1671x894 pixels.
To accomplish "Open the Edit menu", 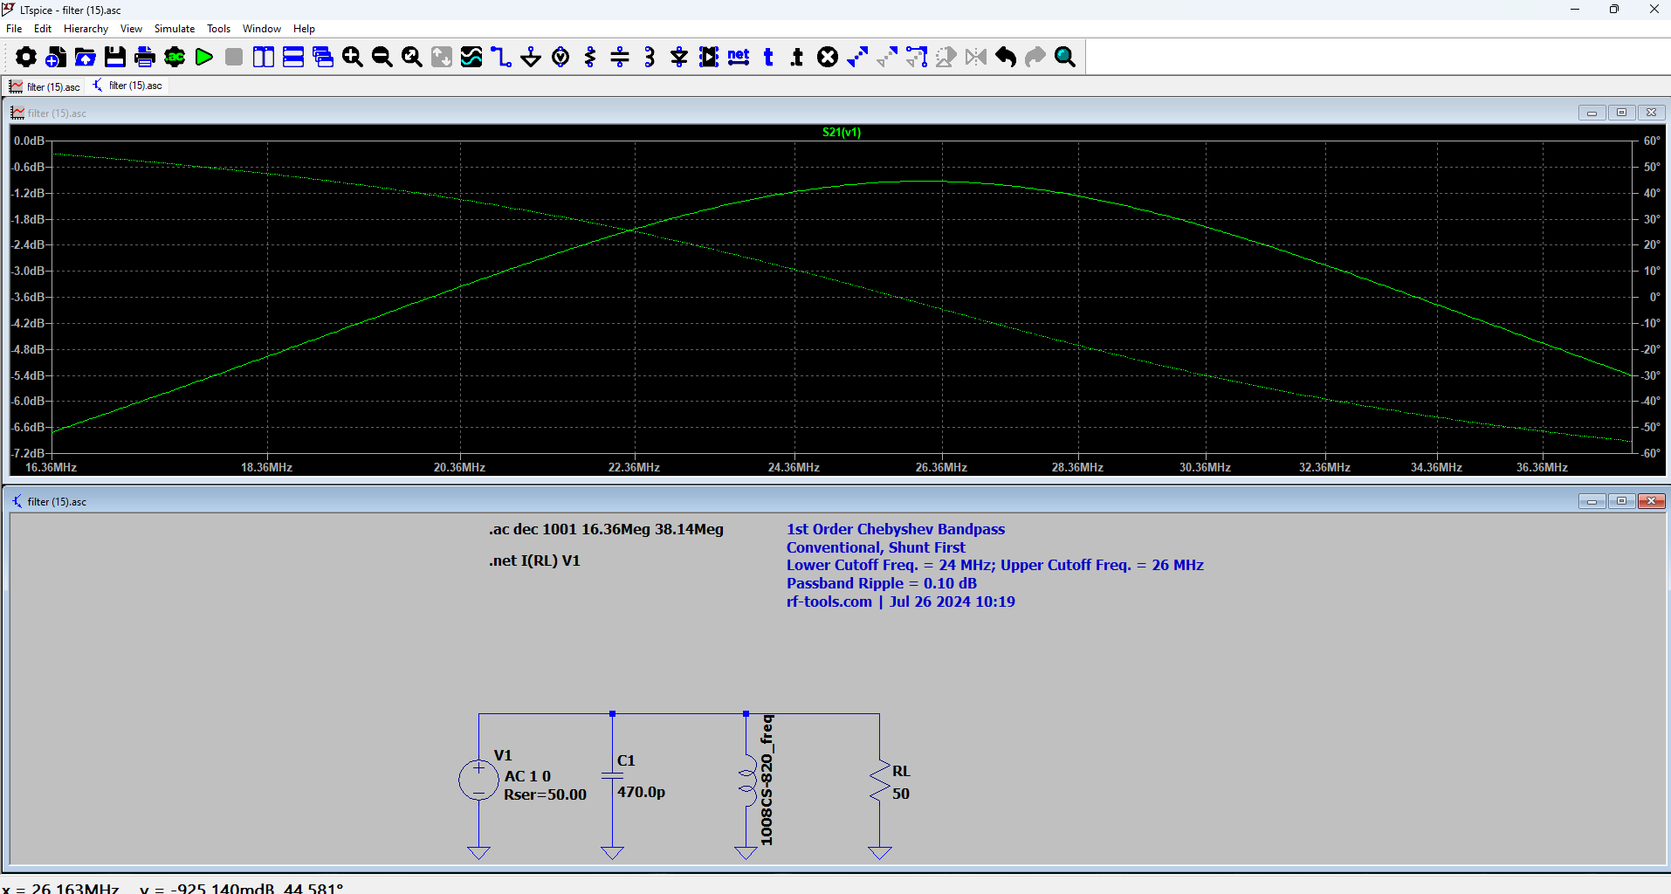I will 43,29.
